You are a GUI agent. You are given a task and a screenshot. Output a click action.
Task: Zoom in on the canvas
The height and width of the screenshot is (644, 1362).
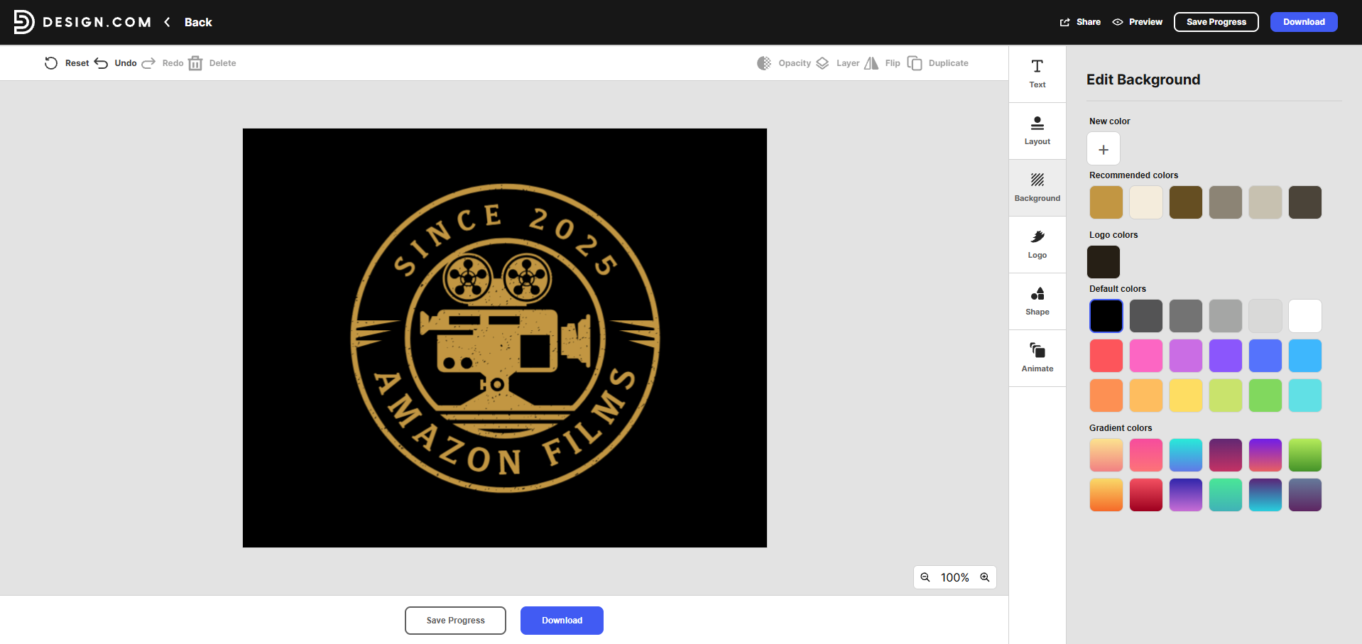(985, 577)
